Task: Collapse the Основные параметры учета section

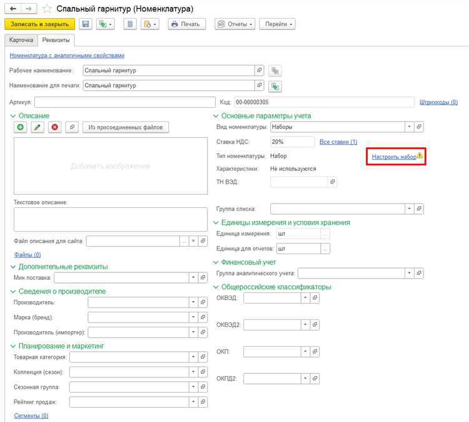Action: point(216,116)
